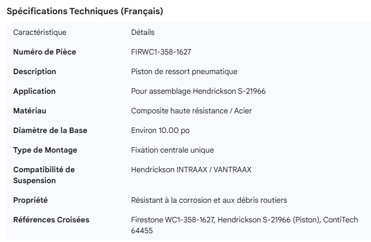The image size is (371, 242).
Task: Click the "Propriété" row label
Action: pos(31,200)
